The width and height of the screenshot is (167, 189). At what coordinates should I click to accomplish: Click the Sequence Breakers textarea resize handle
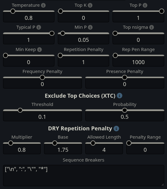click(x=162, y=185)
